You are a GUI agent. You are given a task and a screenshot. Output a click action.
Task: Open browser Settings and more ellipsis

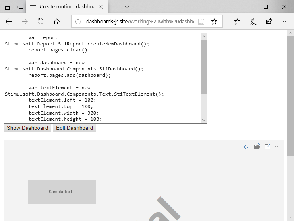tap(286, 22)
